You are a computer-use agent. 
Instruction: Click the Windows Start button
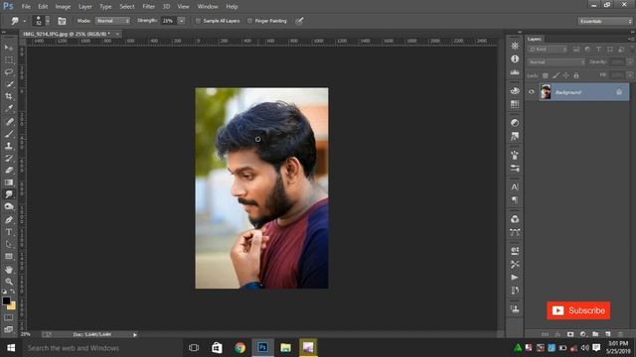11,348
